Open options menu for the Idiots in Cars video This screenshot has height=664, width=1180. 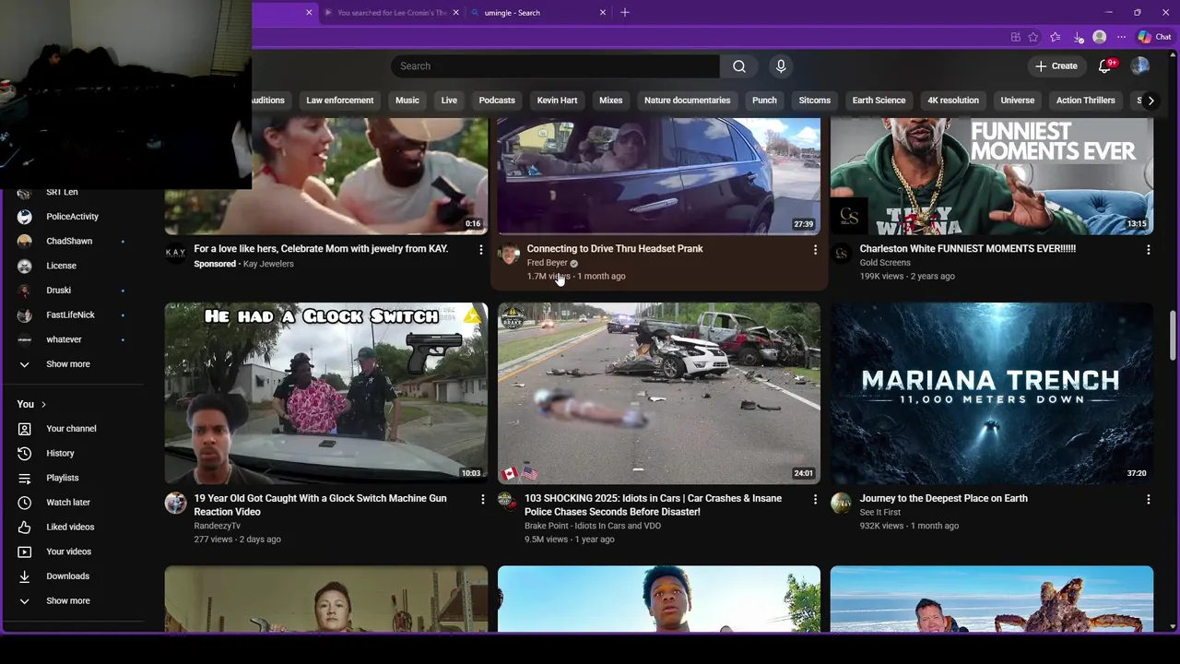coord(815,499)
